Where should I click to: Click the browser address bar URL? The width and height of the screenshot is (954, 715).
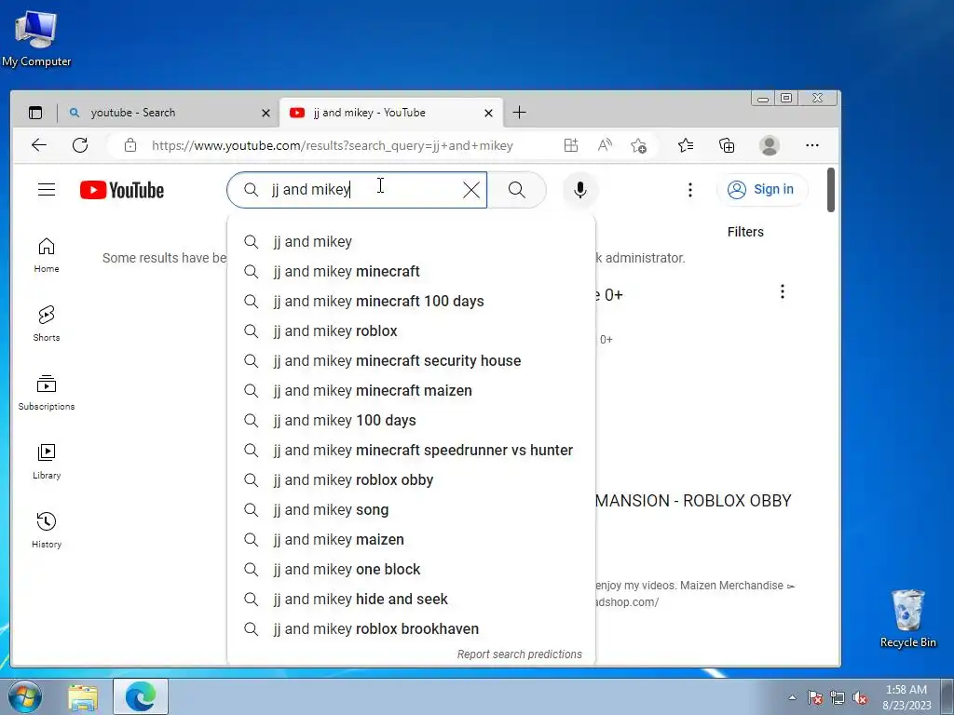click(x=333, y=145)
